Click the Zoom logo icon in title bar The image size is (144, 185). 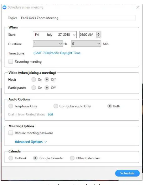[4, 7]
